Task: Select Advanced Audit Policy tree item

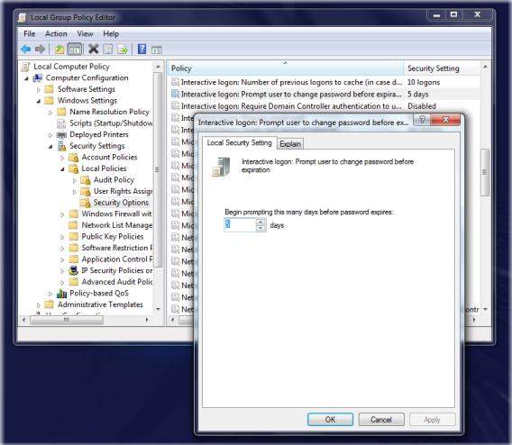Action: coord(117,282)
